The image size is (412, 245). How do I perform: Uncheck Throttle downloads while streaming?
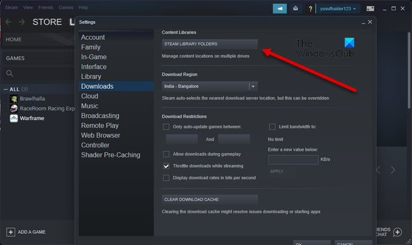point(166,166)
